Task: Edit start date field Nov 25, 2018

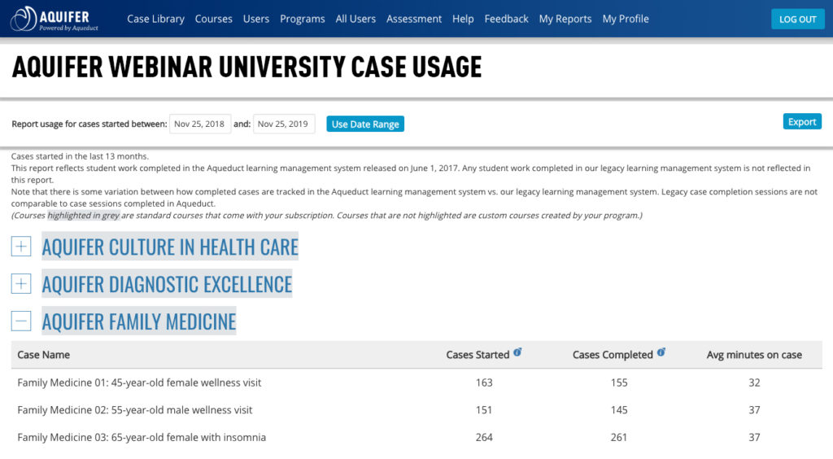Action: (200, 124)
